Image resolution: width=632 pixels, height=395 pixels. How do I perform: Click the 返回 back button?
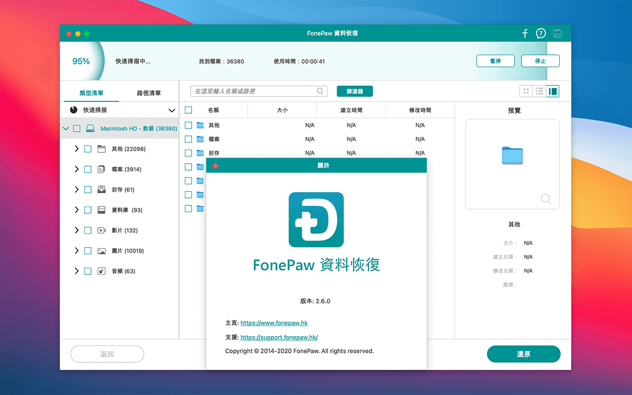point(107,354)
